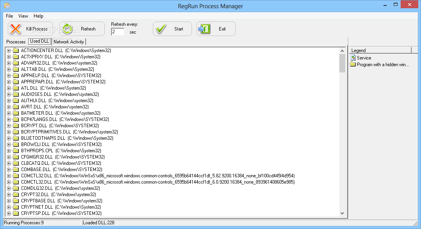The height and width of the screenshot is (229, 421).
Task: Open the File menu
Action: click(x=9, y=16)
